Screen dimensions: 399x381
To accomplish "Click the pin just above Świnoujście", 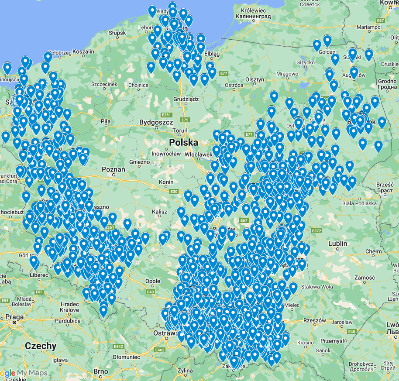I will click(x=7, y=68).
